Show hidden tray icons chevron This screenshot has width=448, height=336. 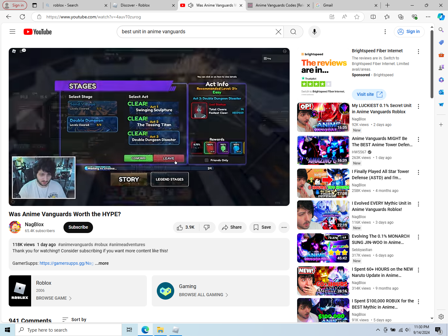click(378, 330)
